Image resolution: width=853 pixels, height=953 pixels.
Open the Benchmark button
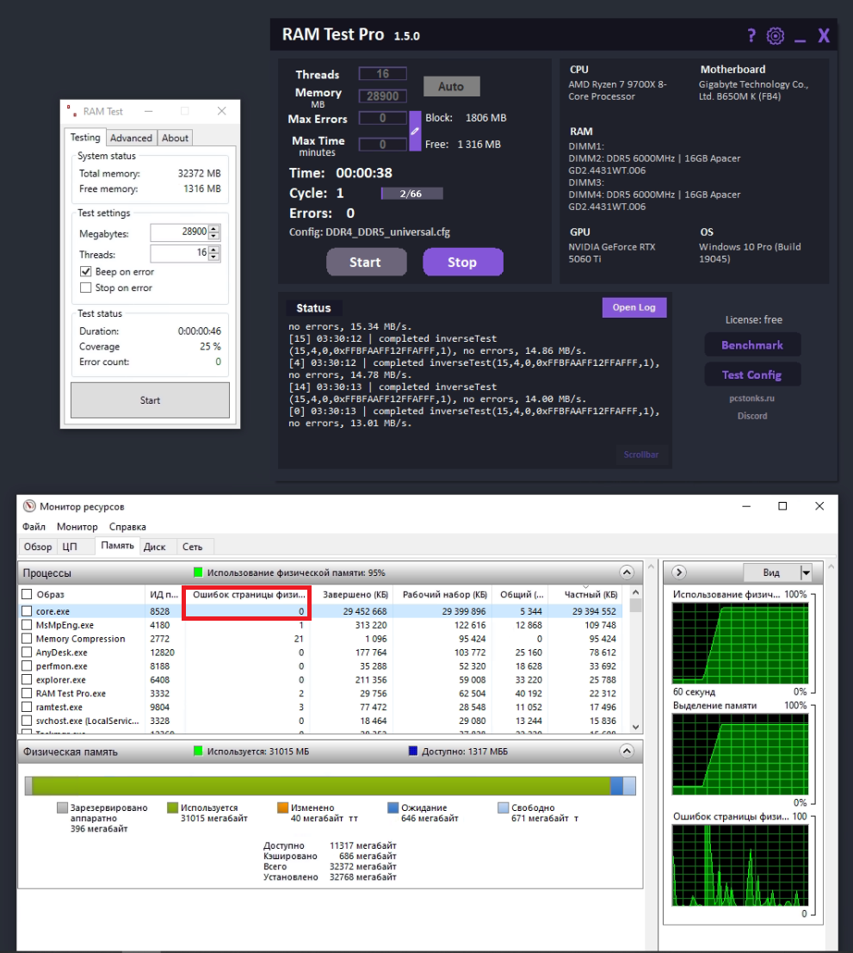(x=752, y=345)
